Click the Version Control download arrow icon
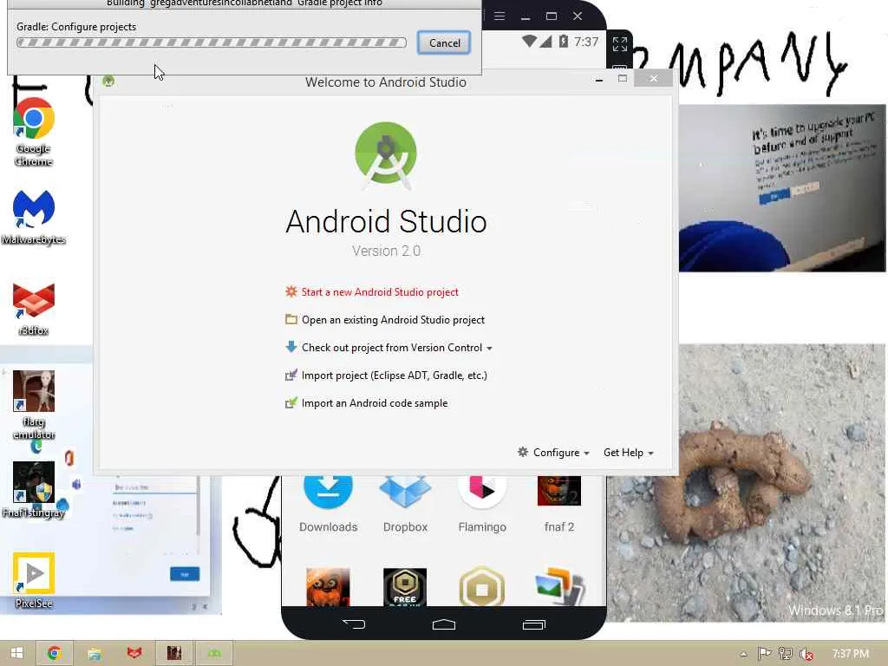 point(291,347)
